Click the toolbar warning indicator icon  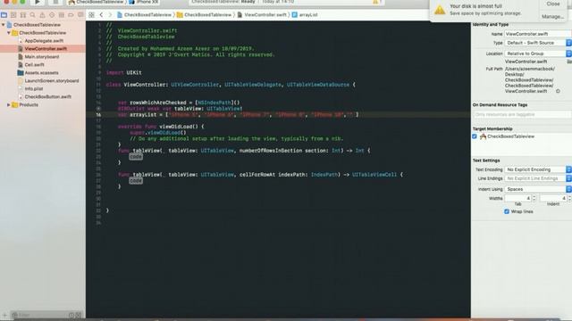coord(375,2)
